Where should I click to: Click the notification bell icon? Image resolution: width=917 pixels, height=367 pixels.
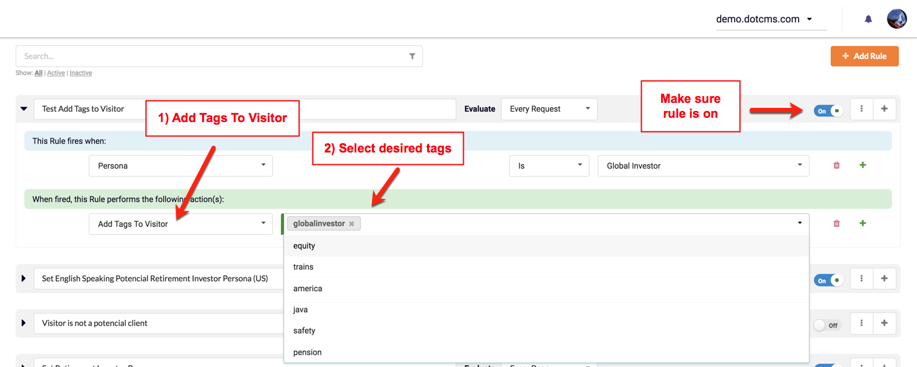pos(868,19)
